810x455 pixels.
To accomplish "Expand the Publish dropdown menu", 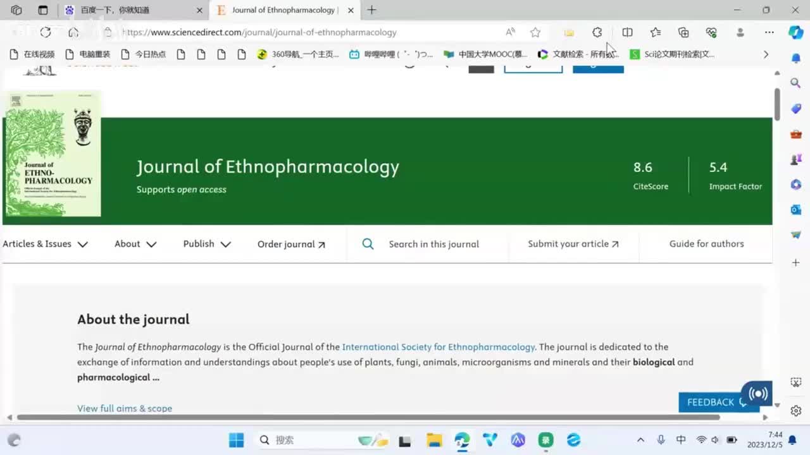I will point(207,244).
